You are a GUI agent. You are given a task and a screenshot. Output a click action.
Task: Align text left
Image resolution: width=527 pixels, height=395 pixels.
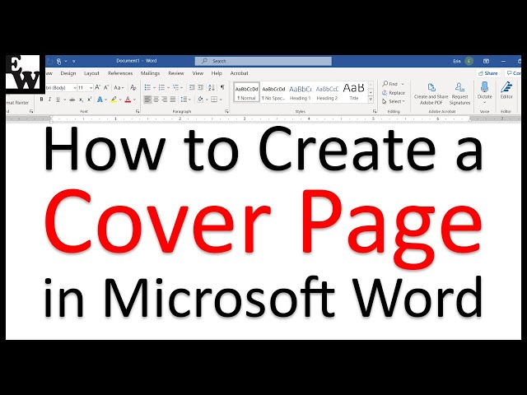tap(147, 100)
